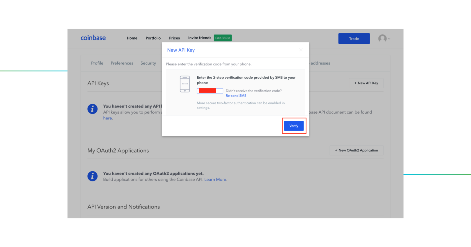471x247 pixels.
Task: Click 'API Version and Notifications' heading
Action: (124, 207)
